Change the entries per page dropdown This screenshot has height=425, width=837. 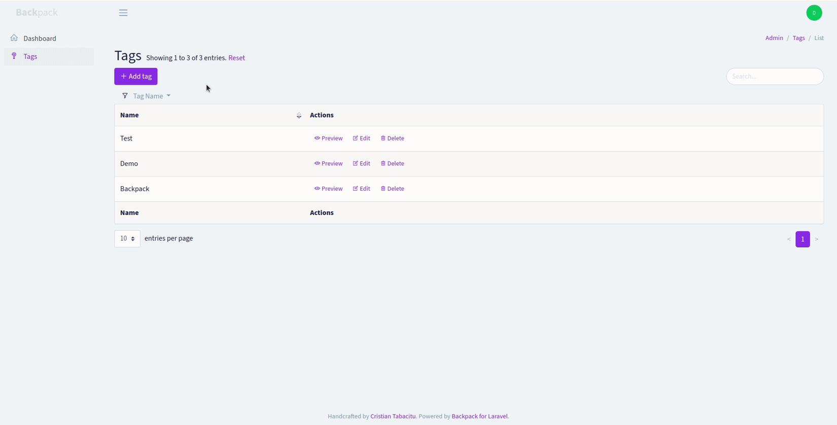pyautogui.click(x=127, y=239)
